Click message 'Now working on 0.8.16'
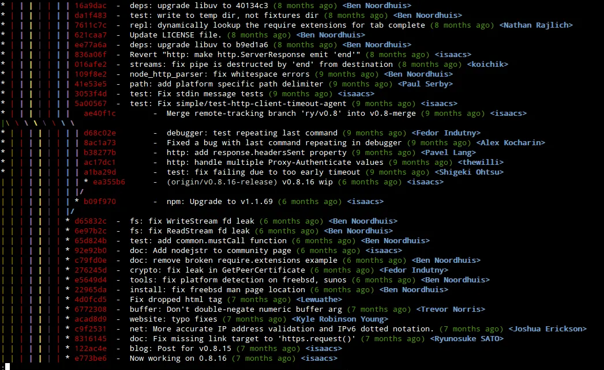This screenshot has width=604, height=370. pos(178,358)
